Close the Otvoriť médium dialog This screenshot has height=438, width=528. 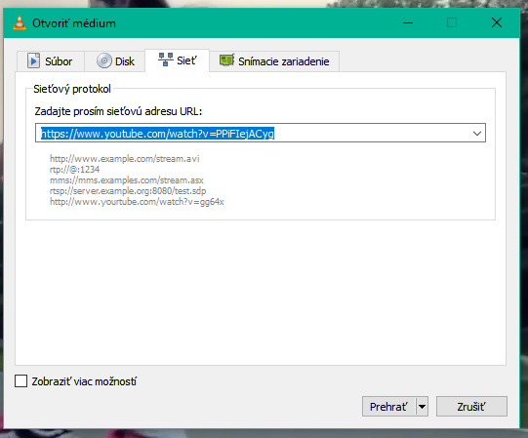497,23
